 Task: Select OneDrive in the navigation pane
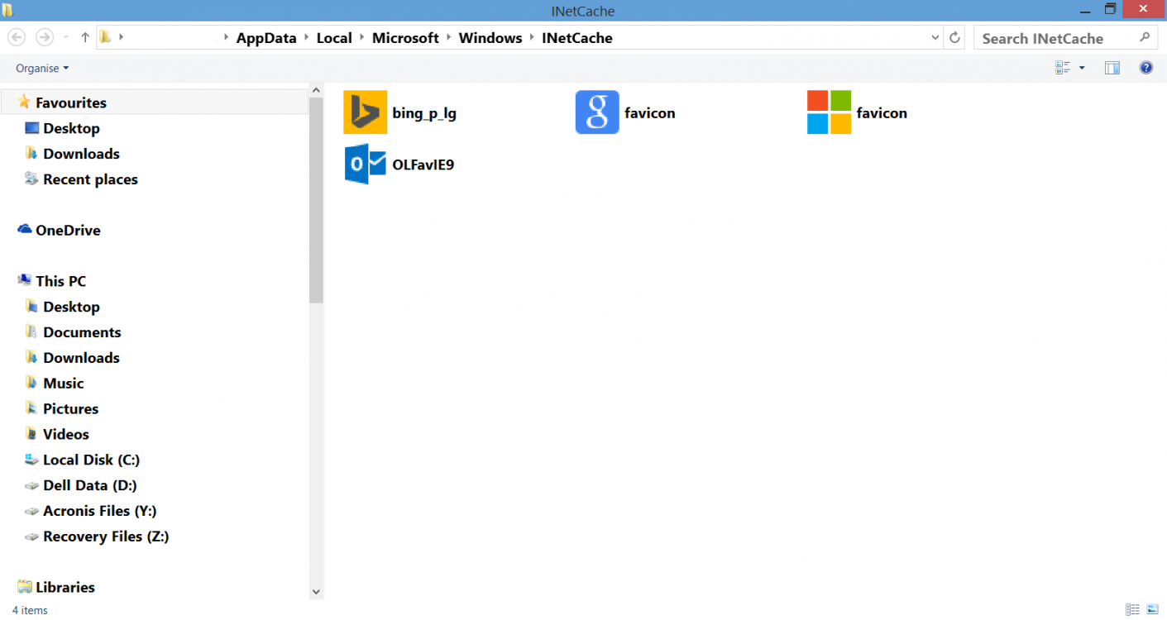(x=66, y=230)
